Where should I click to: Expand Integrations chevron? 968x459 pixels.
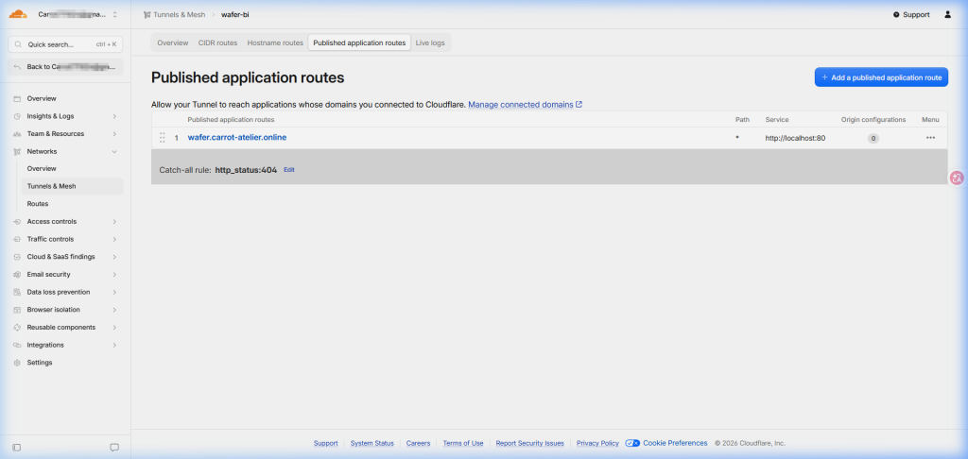point(114,345)
